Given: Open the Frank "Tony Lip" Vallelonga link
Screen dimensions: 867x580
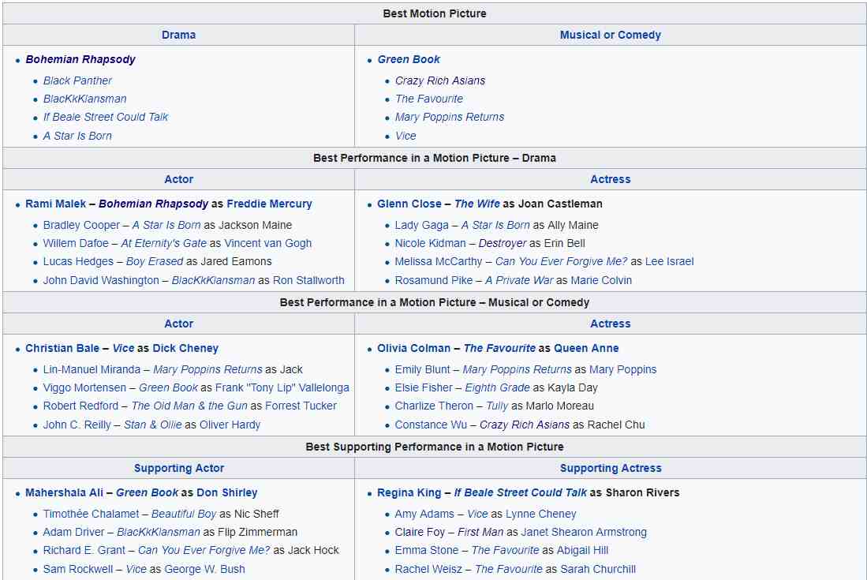Looking at the screenshot, I should pyautogui.click(x=282, y=387).
